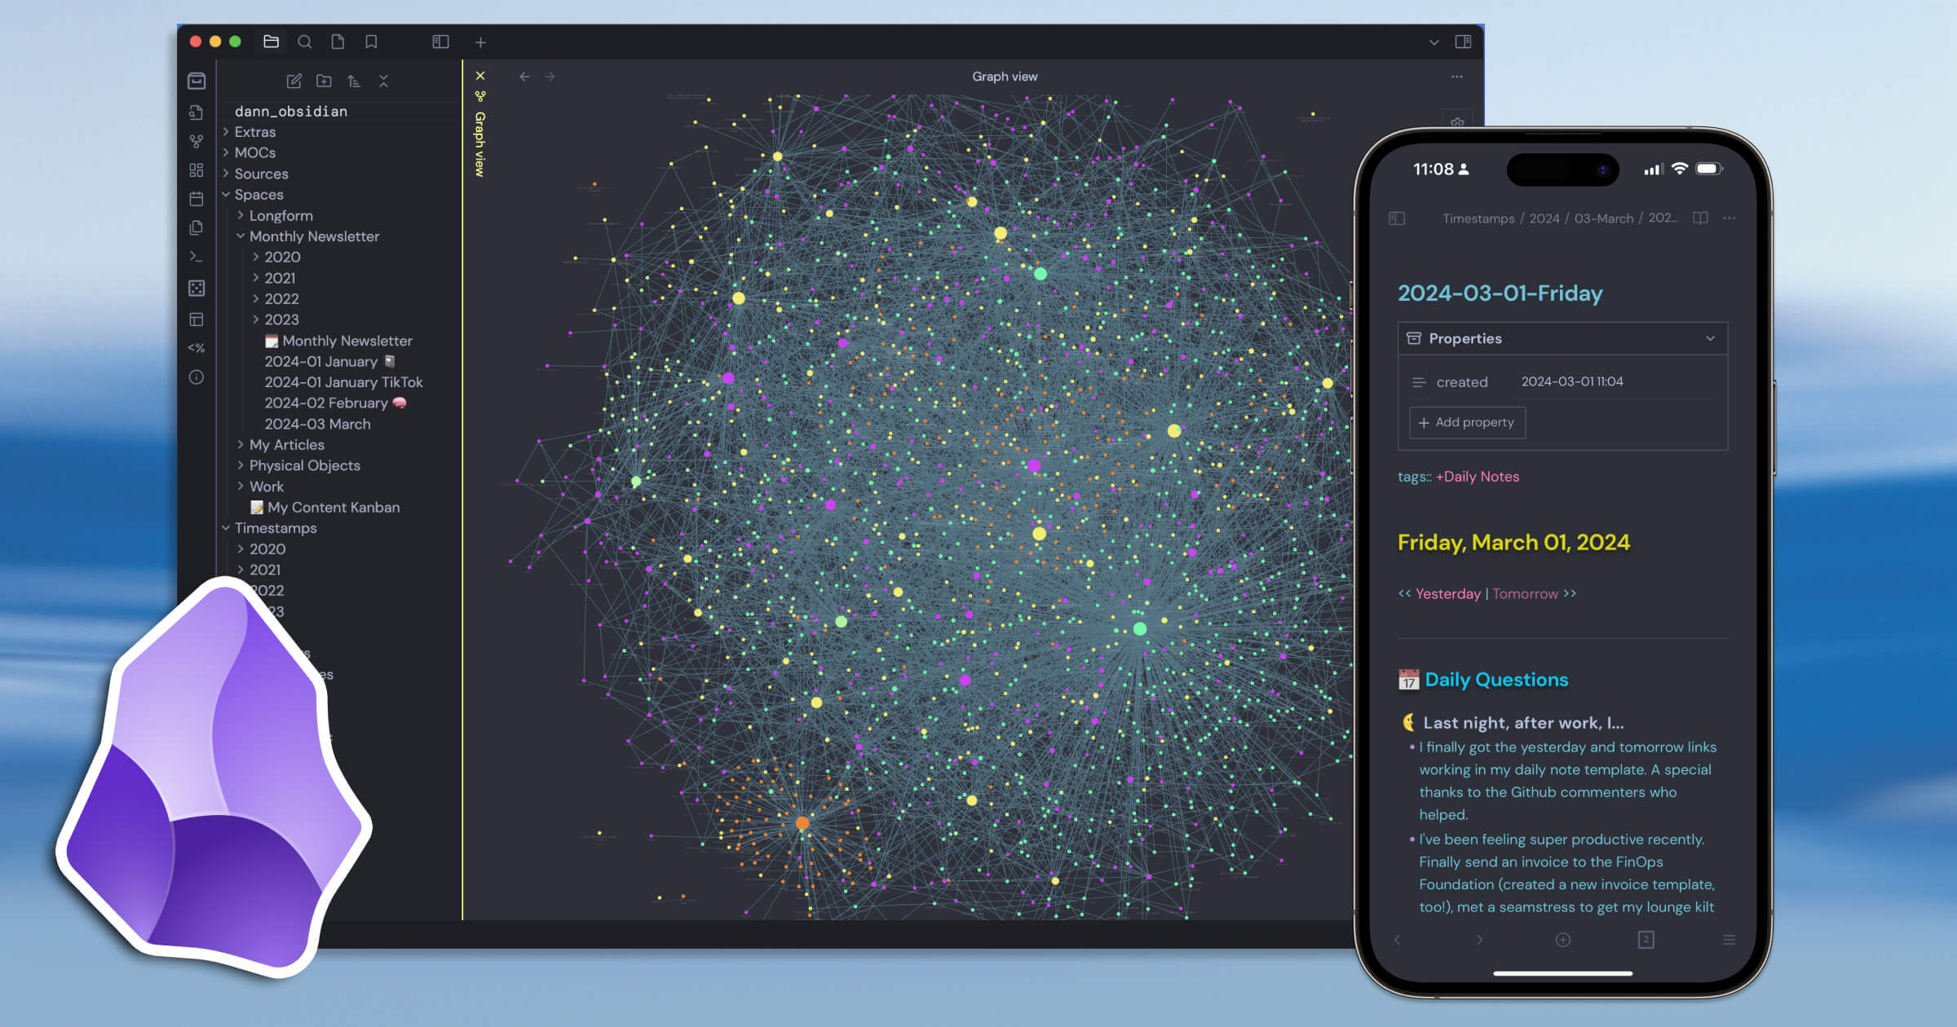The width and height of the screenshot is (1957, 1027).
Task: Select the file explorer sidebar icon
Action: [196, 80]
